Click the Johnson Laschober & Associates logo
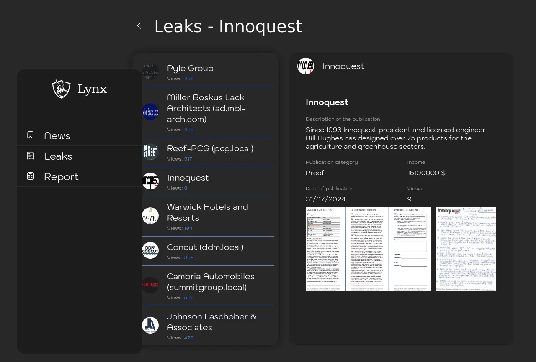 tap(150, 325)
